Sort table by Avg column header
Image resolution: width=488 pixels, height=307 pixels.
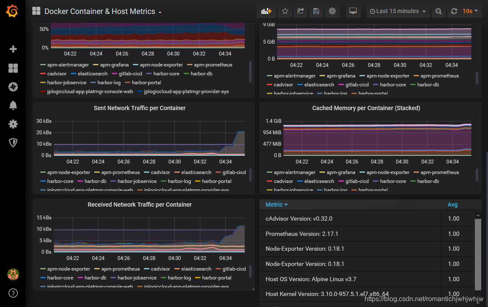tap(452, 205)
